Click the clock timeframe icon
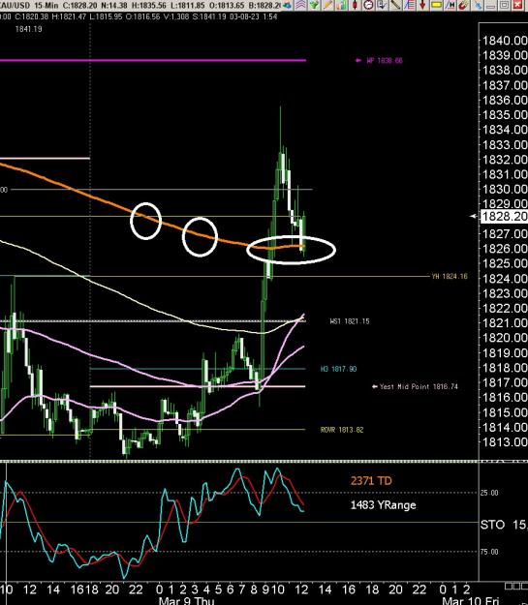 click(368, 5)
